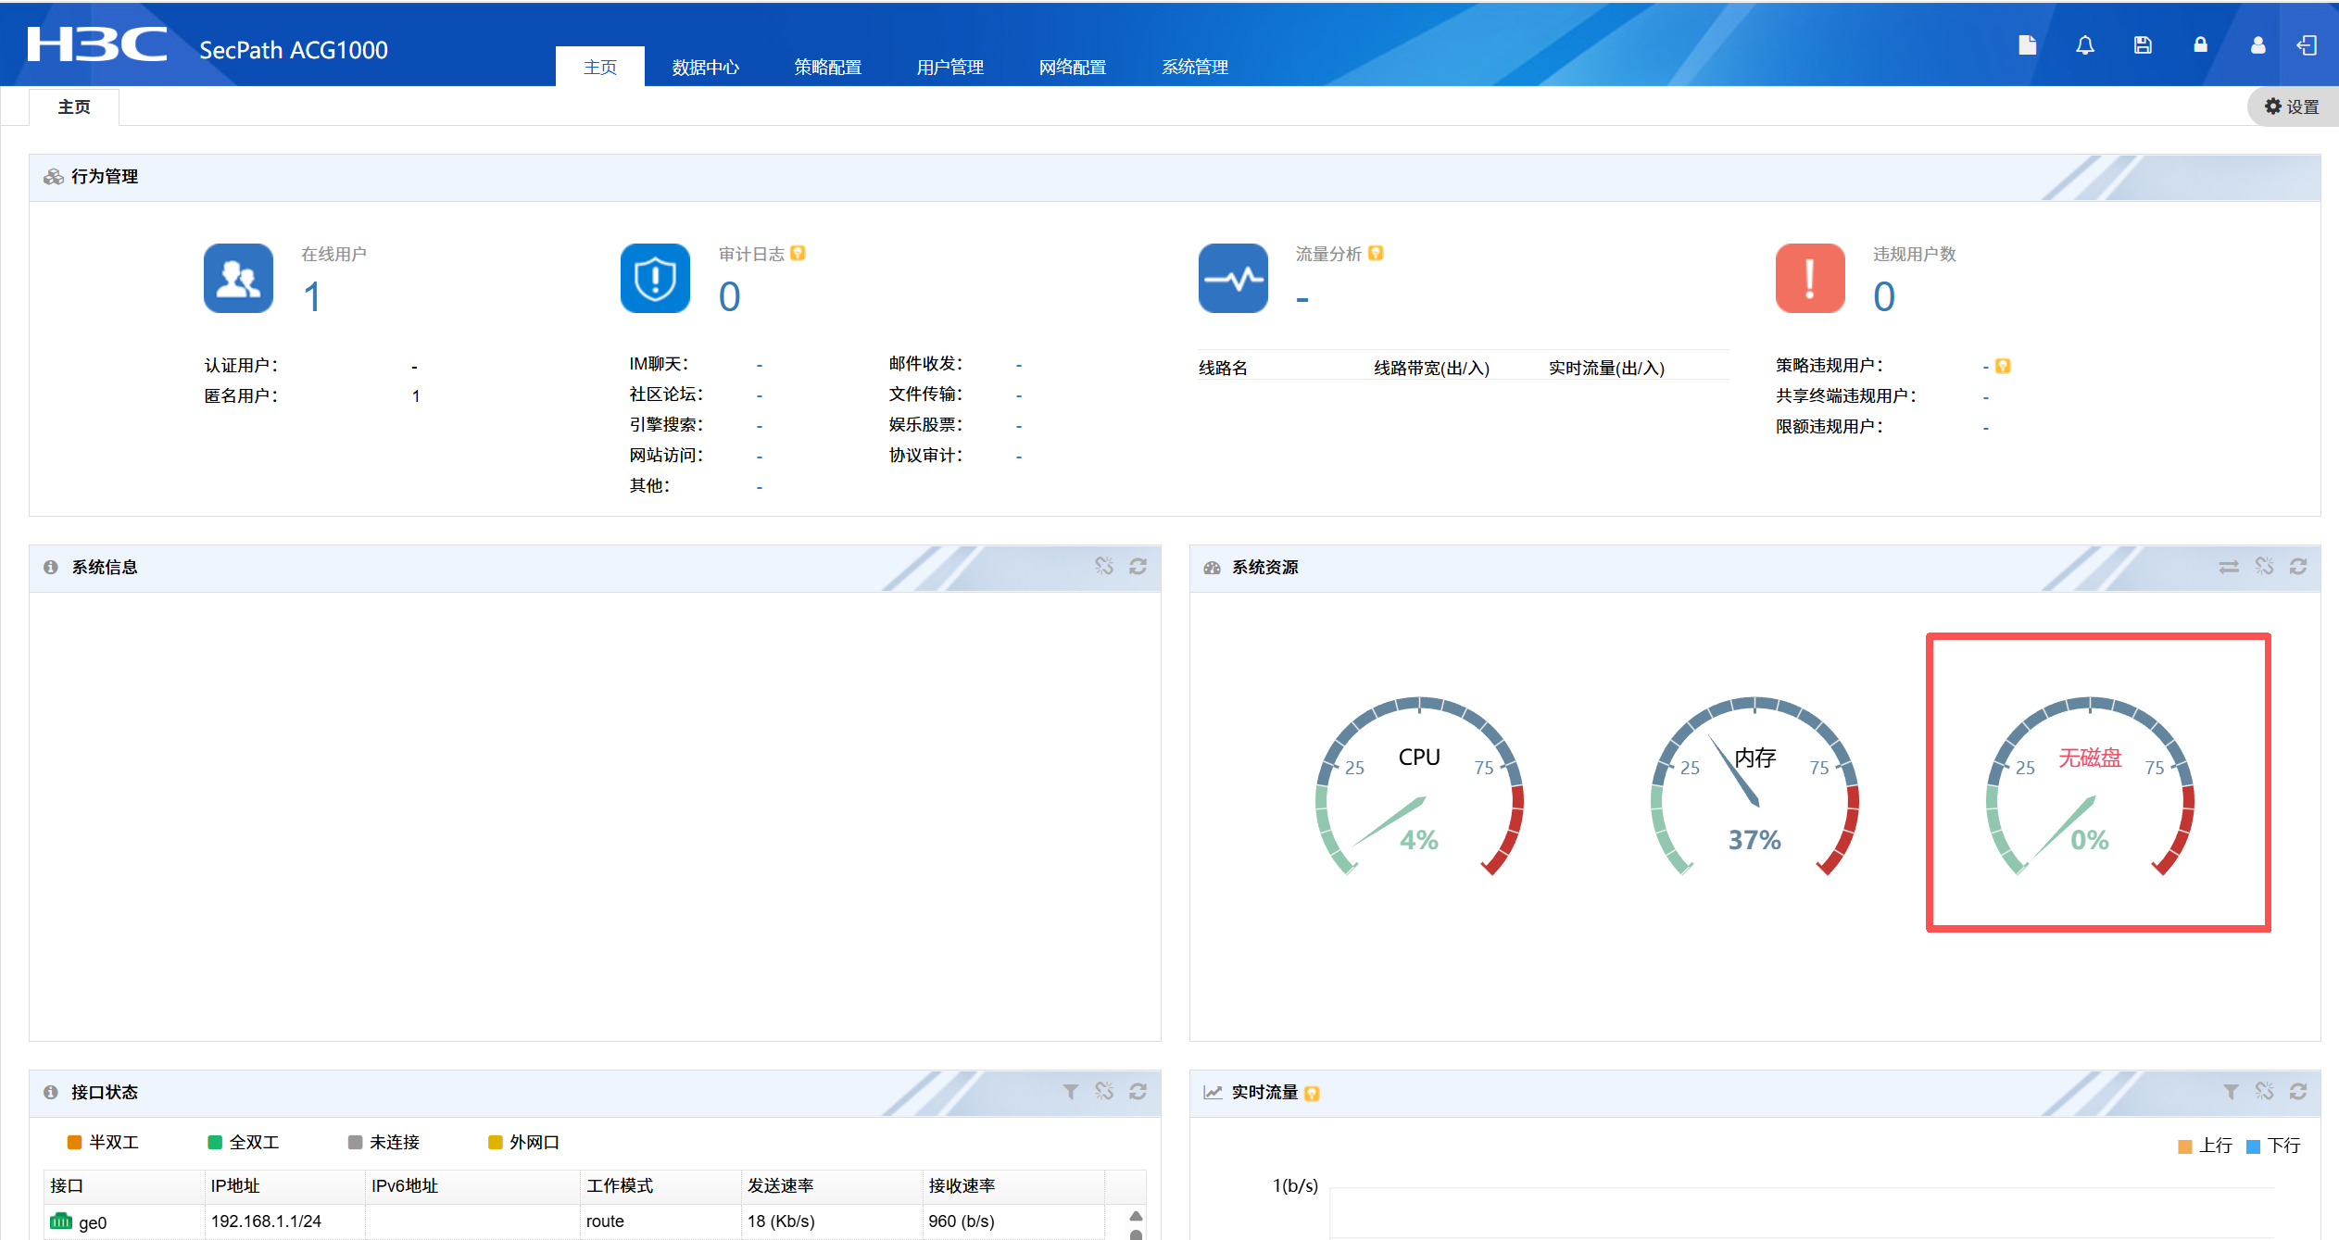The height and width of the screenshot is (1240, 2339).
Task: Open the filter icon in 接口状态 panel
Action: [1070, 1092]
